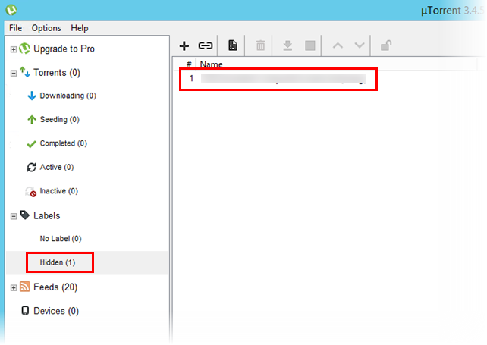Click the Remove torrent trash icon
The width and height of the screenshot is (487, 345).
(x=261, y=45)
